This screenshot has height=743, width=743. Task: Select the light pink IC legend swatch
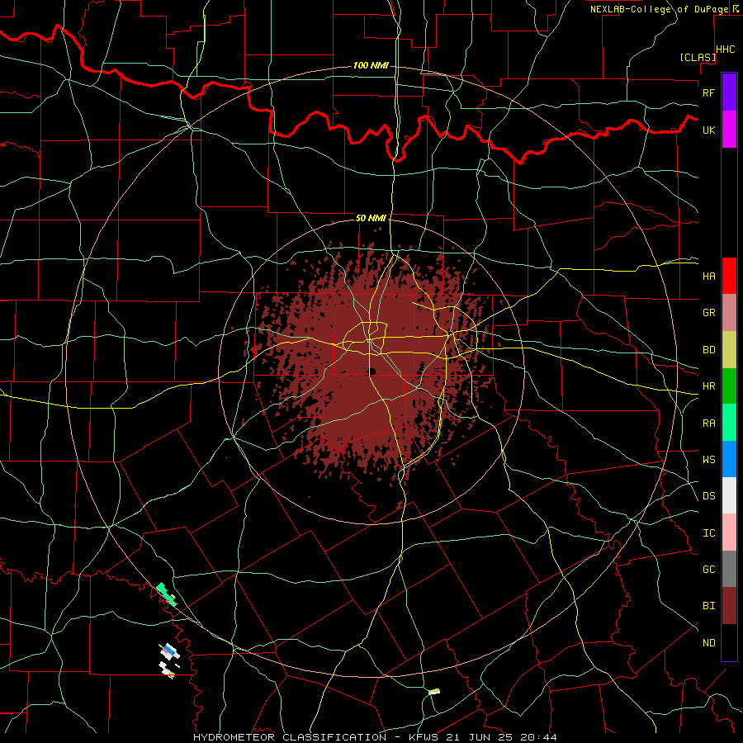pyautogui.click(x=729, y=532)
